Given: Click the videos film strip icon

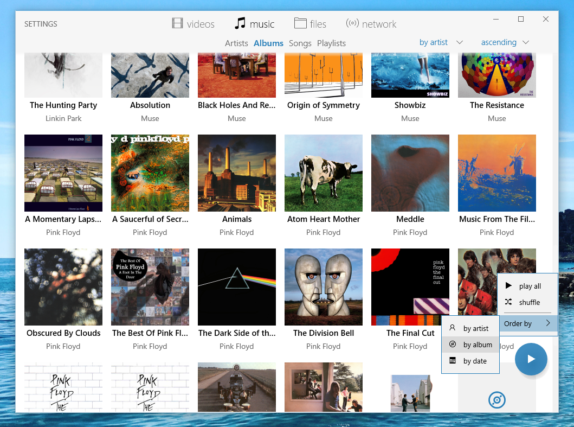Looking at the screenshot, I should pos(177,23).
